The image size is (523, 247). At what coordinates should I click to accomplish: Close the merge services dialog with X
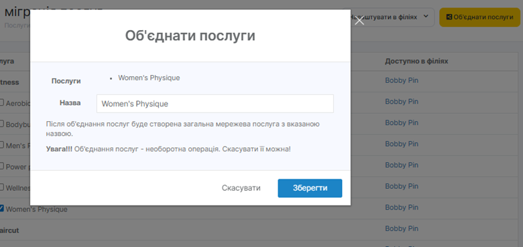click(359, 21)
